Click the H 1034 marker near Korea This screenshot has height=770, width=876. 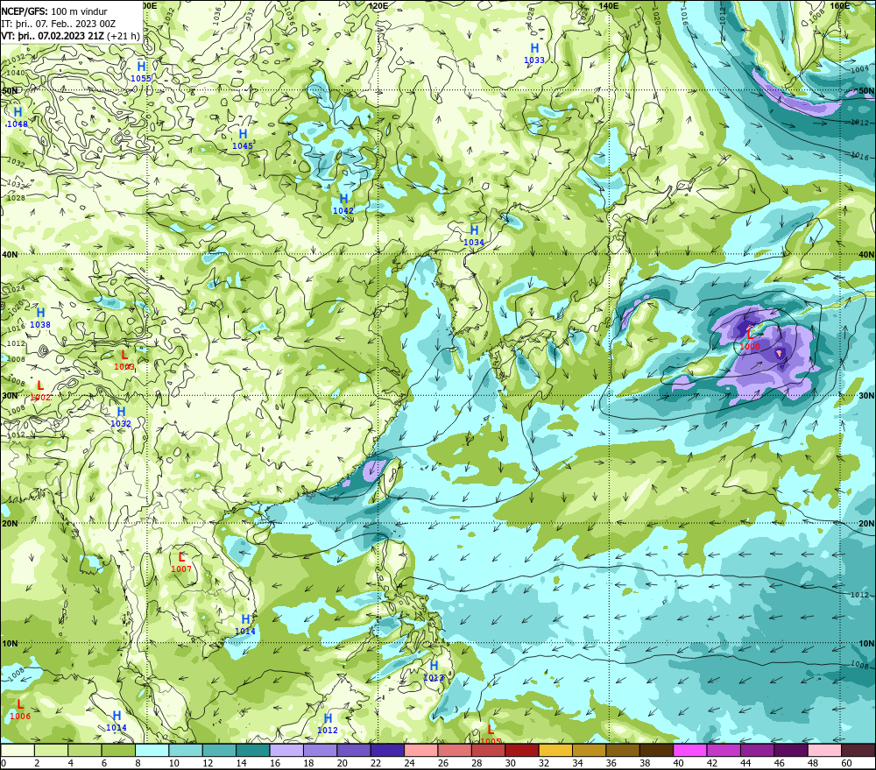point(474,236)
